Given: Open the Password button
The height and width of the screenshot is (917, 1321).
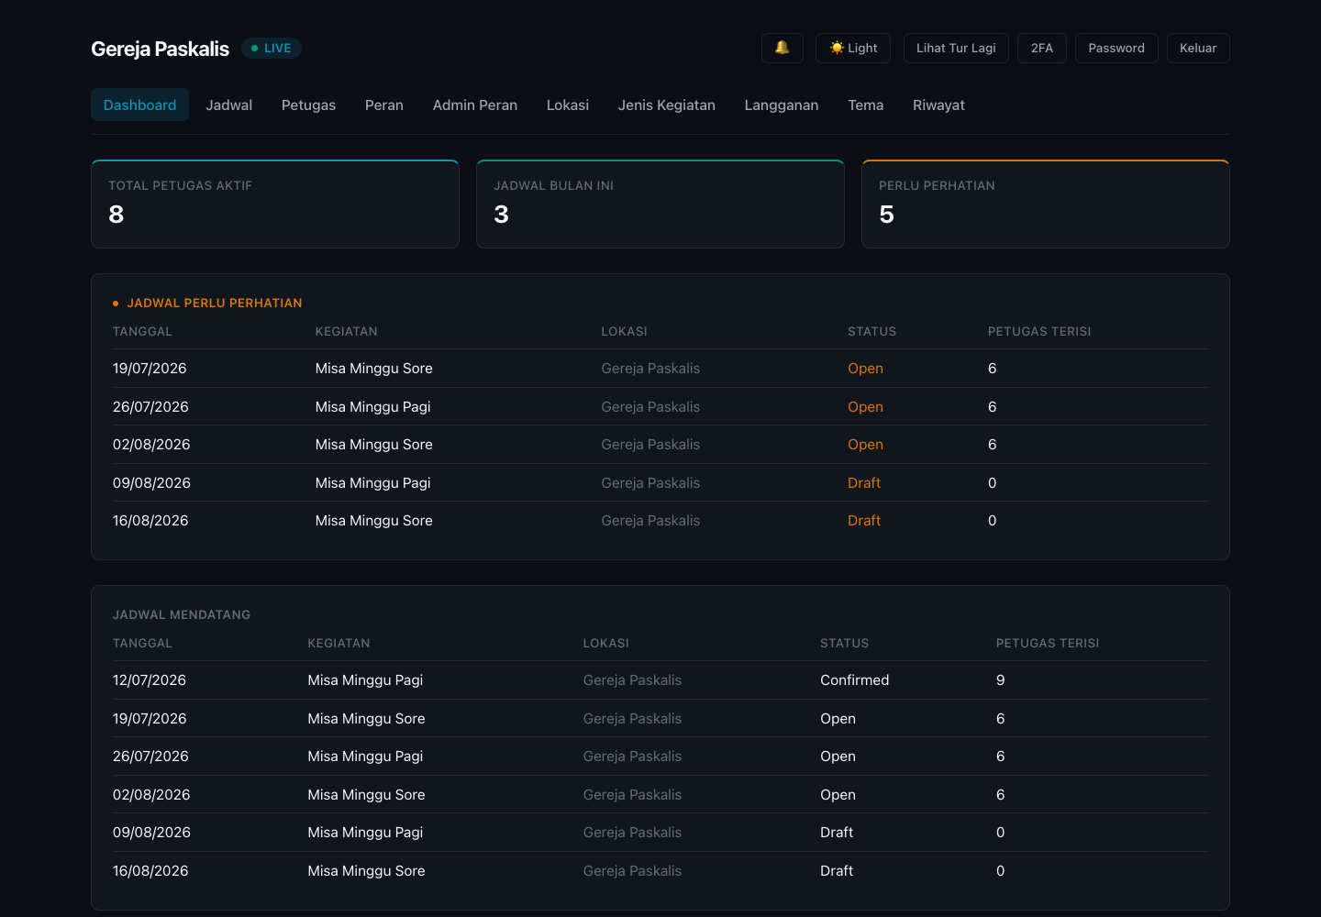Looking at the screenshot, I should coord(1116,48).
